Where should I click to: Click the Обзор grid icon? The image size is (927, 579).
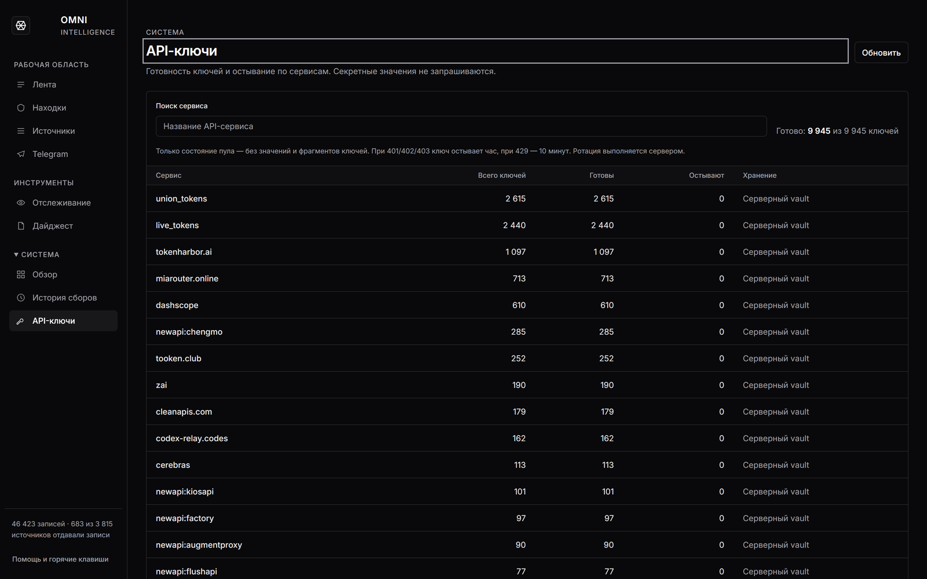pyautogui.click(x=21, y=274)
